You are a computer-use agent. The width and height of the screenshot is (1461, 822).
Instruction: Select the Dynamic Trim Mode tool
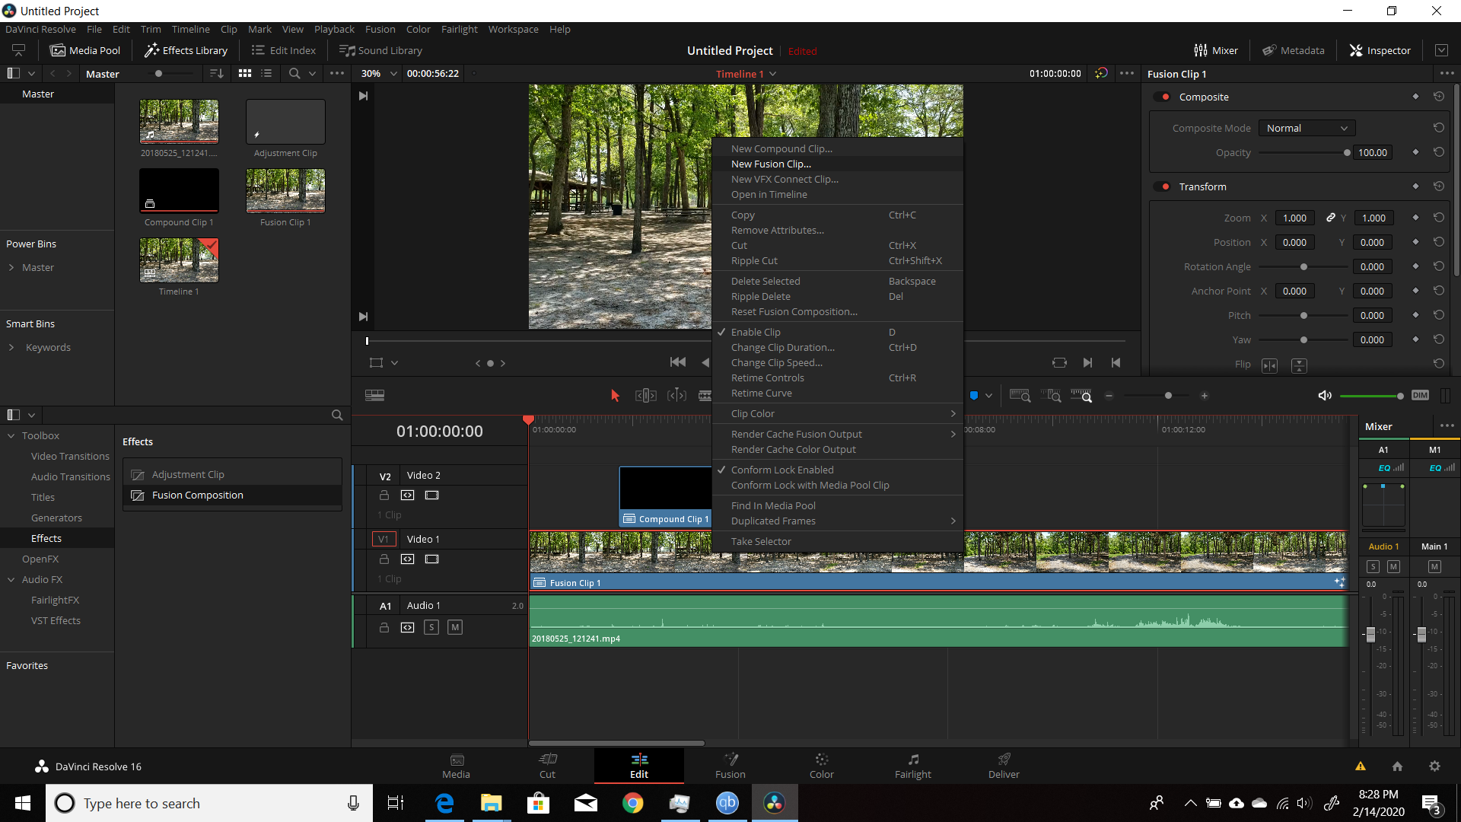676,396
